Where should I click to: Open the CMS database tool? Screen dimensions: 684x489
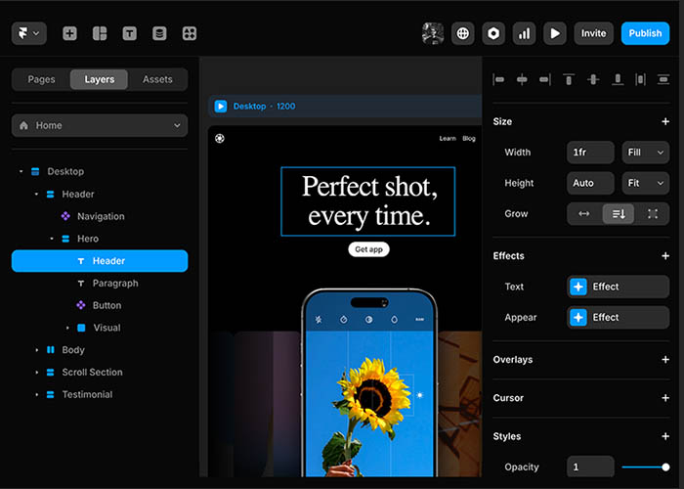(159, 33)
